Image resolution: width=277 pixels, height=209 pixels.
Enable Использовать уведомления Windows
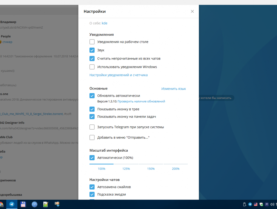[x=92, y=67]
